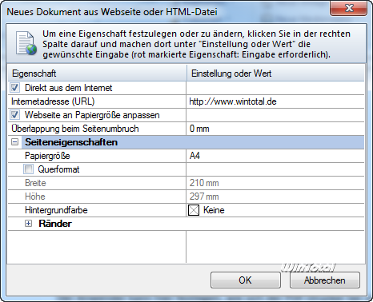The image size is (373, 302).
Task: Click the 'Ränder' group heading
Action: [x=55, y=224]
